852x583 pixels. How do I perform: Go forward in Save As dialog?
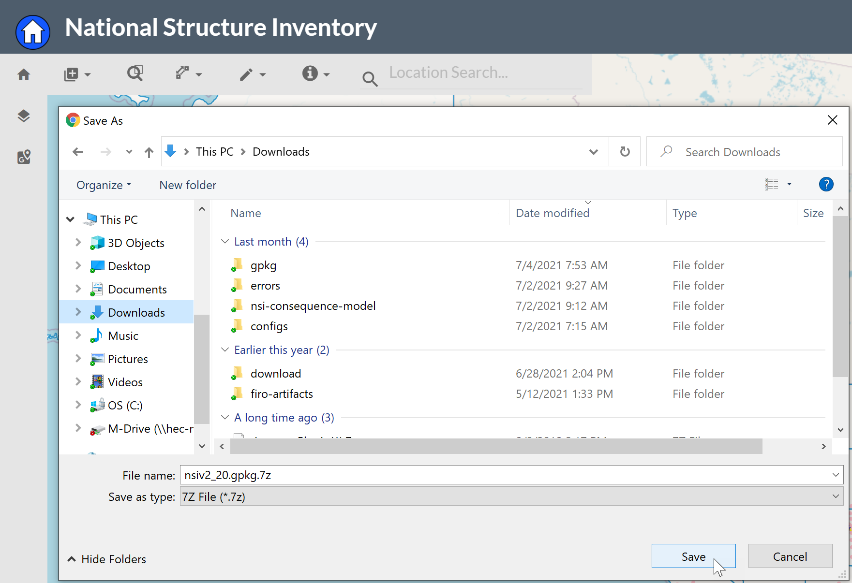point(105,152)
